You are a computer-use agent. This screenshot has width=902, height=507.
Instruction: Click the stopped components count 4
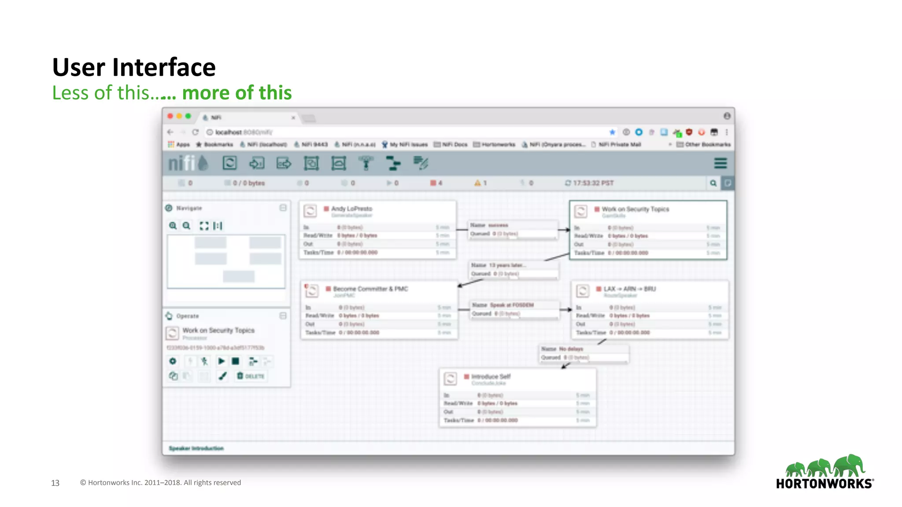pyautogui.click(x=436, y=183)
